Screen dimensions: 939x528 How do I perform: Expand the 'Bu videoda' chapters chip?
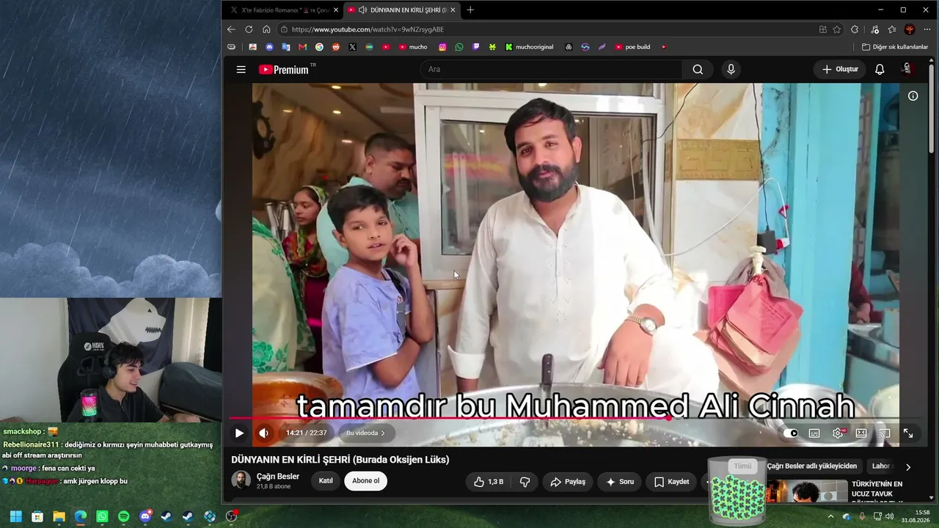point(367,433)
